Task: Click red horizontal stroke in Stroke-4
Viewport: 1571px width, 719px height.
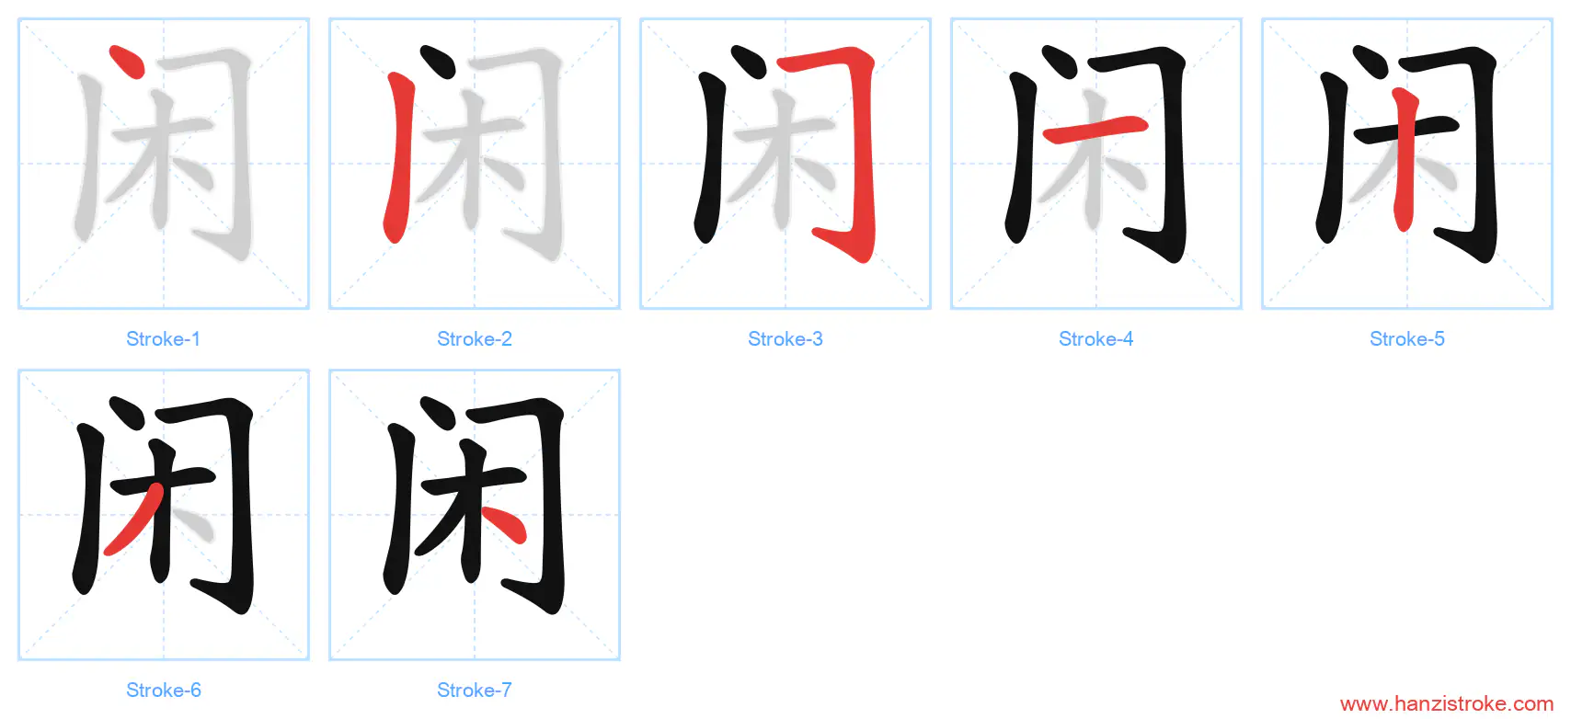Action: 1095,130
